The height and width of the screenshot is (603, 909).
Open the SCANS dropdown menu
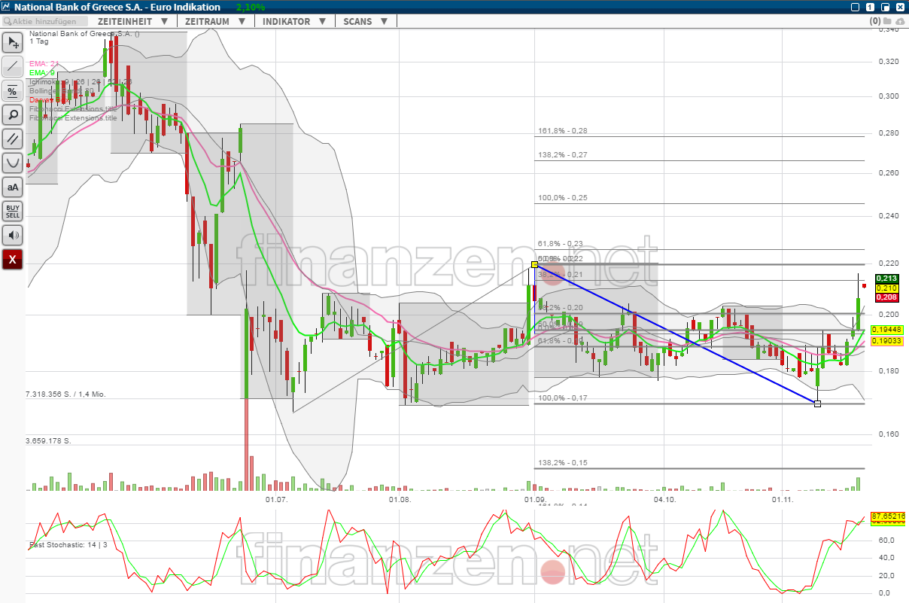(x=365, y=21)
